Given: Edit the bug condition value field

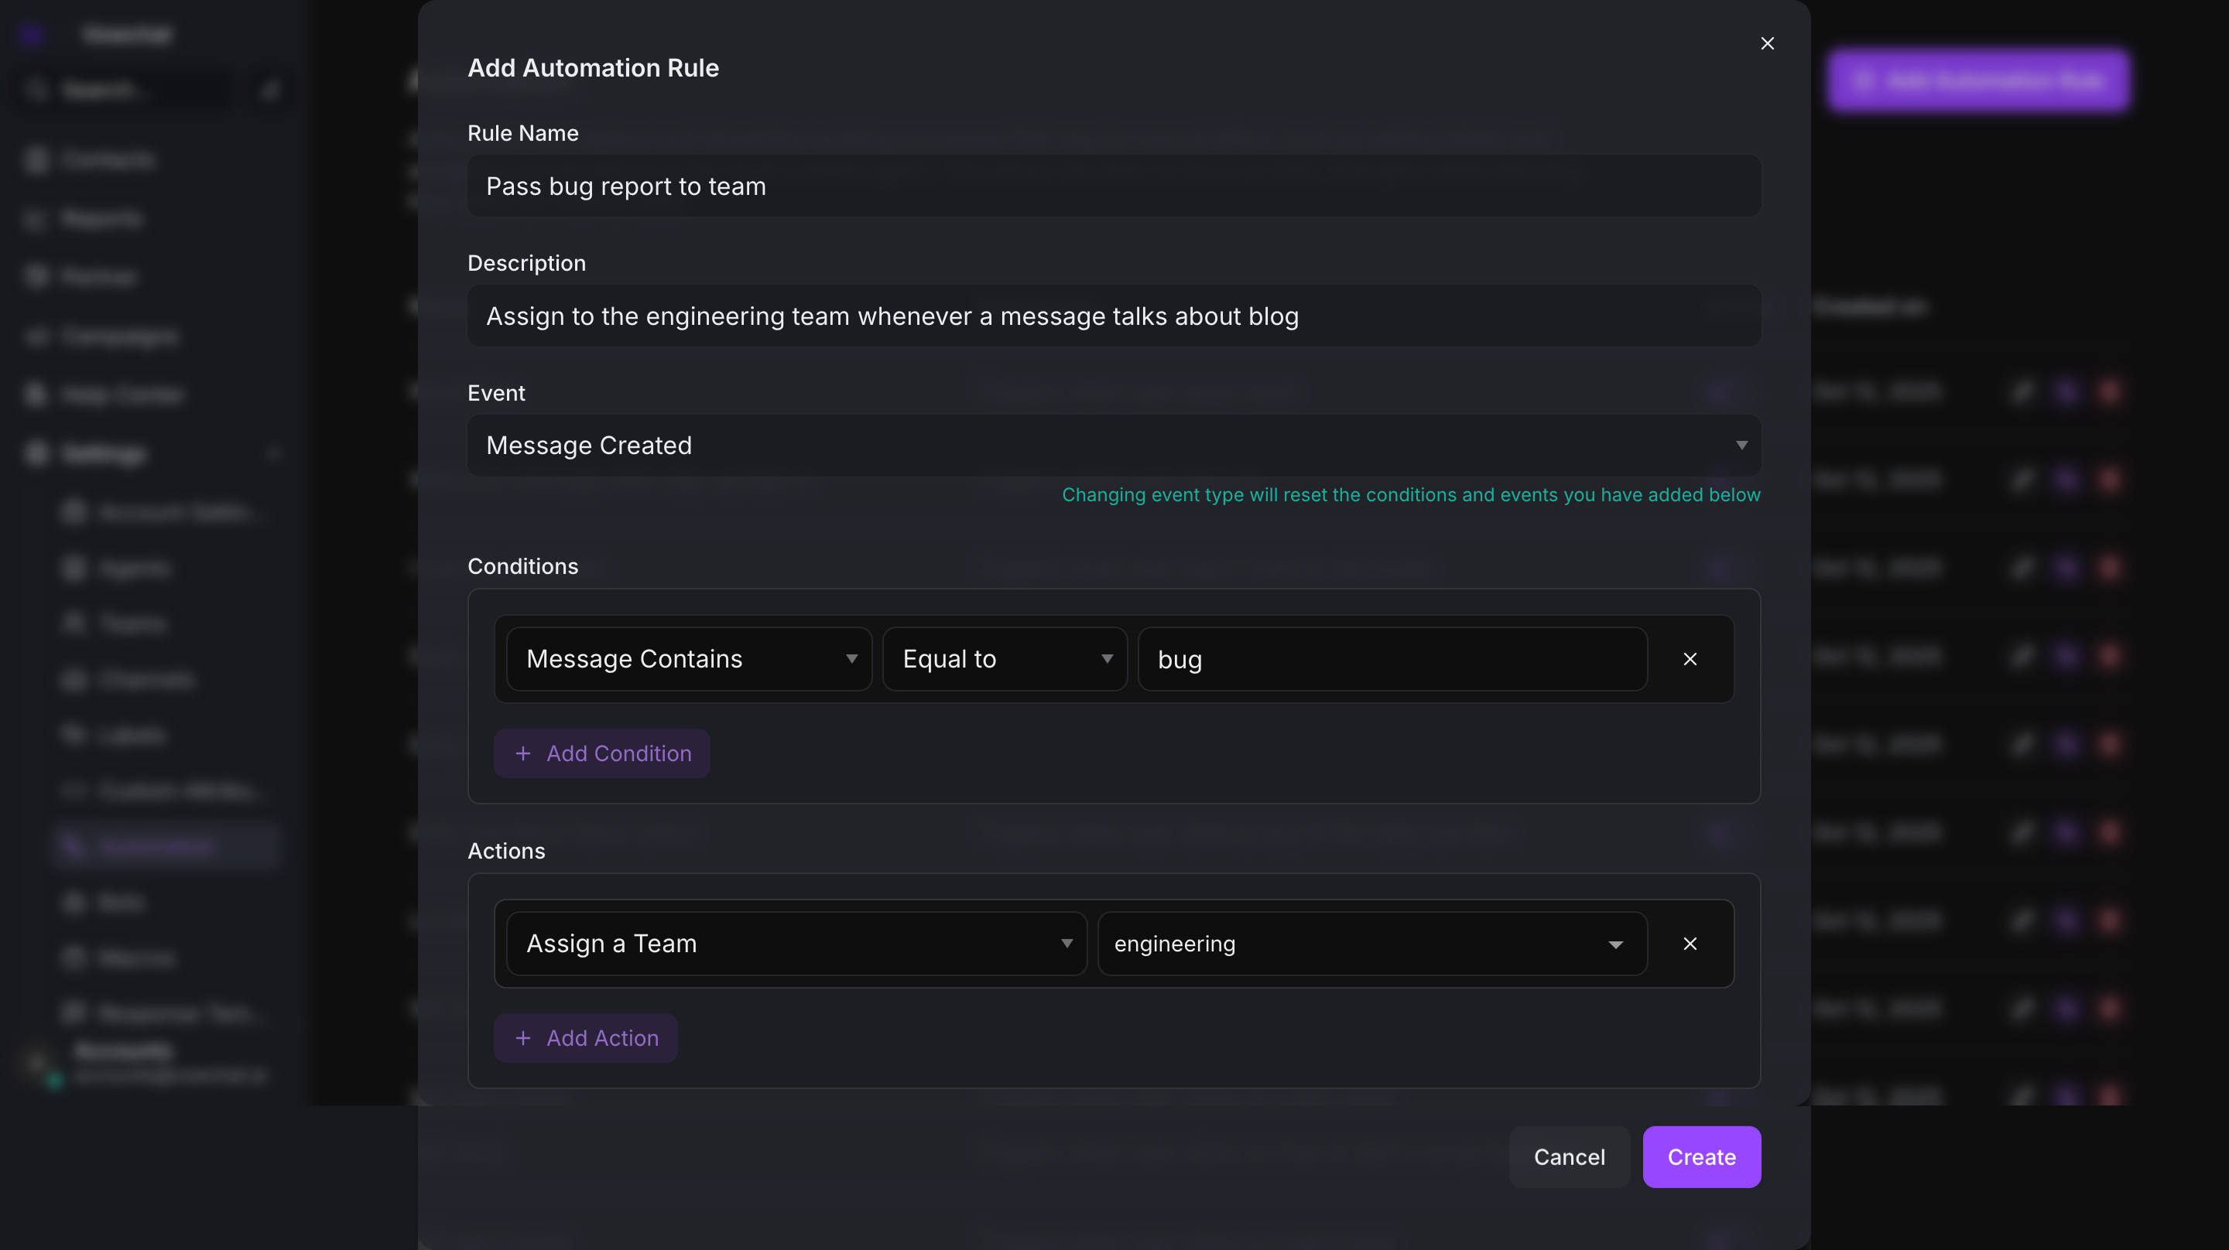Looking at the screenshot, I should pyautogui.click(x=1392, y=659).
